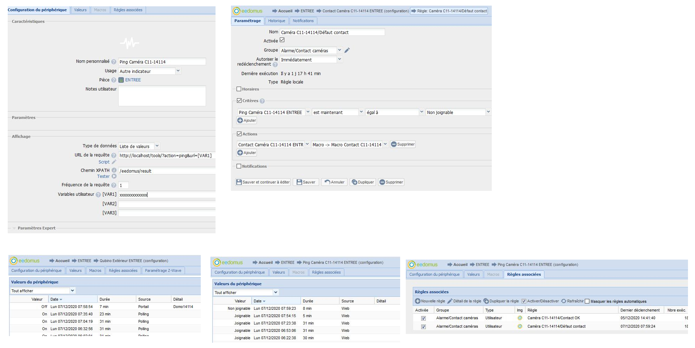Viewport: 695px width, 348px height.
Task: Switch to the Historique tab
Action: pos(277,21)
